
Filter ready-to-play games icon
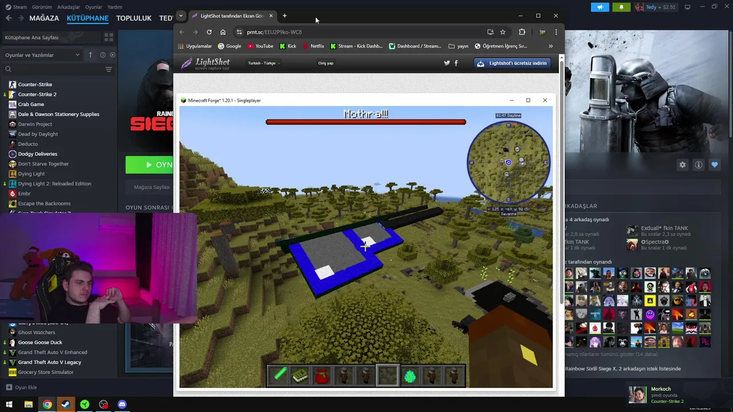click(x=112, y=55)
